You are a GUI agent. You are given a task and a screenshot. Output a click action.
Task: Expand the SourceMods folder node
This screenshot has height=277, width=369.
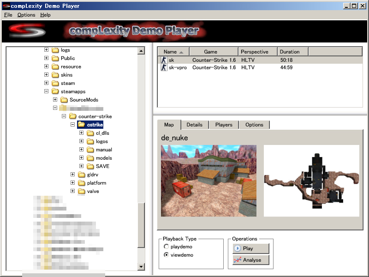tap(55, 100)
